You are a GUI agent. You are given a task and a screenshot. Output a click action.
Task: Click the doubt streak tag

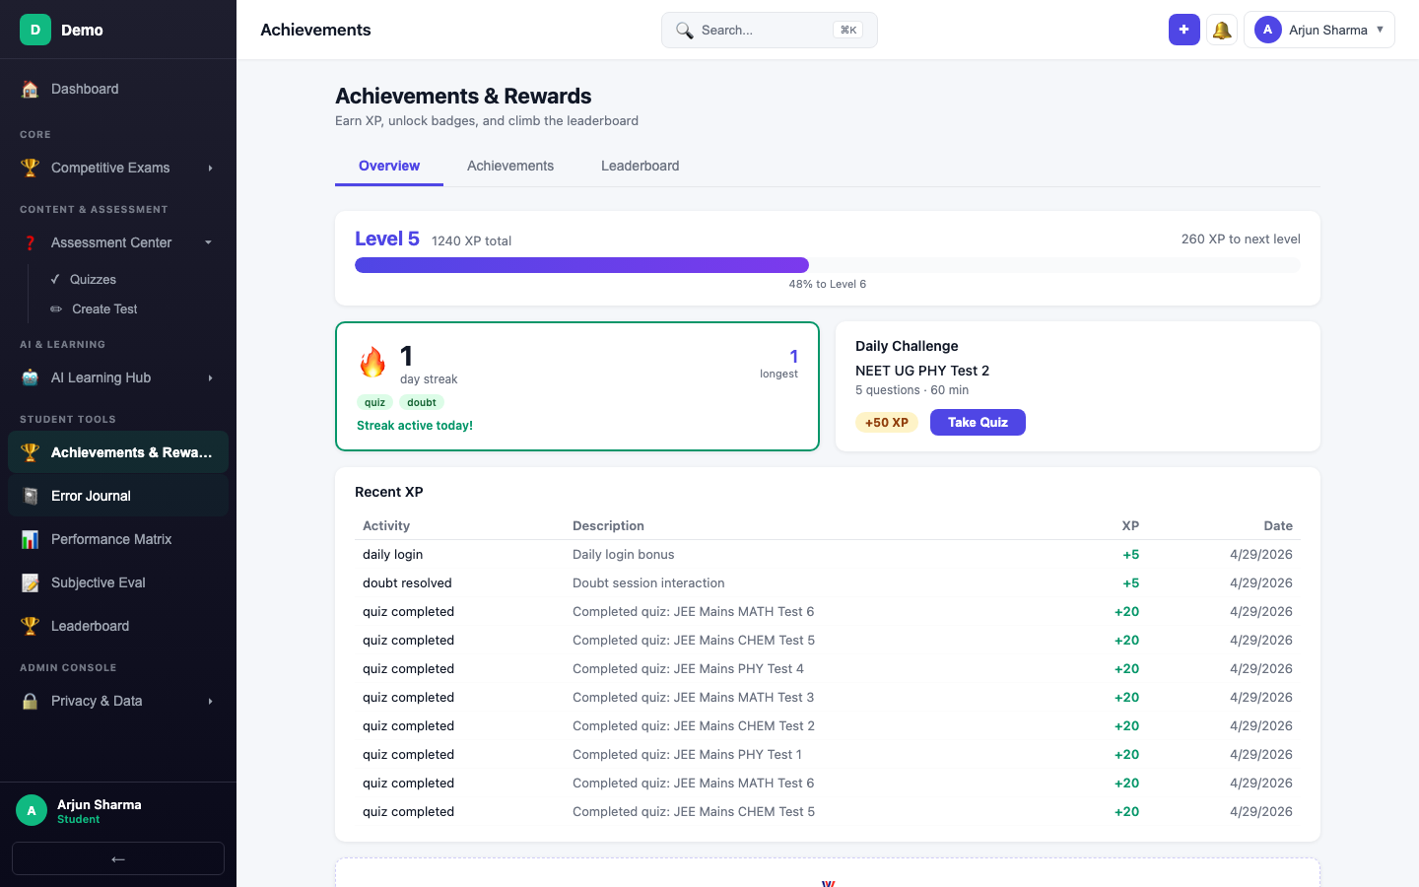[422, 402]
